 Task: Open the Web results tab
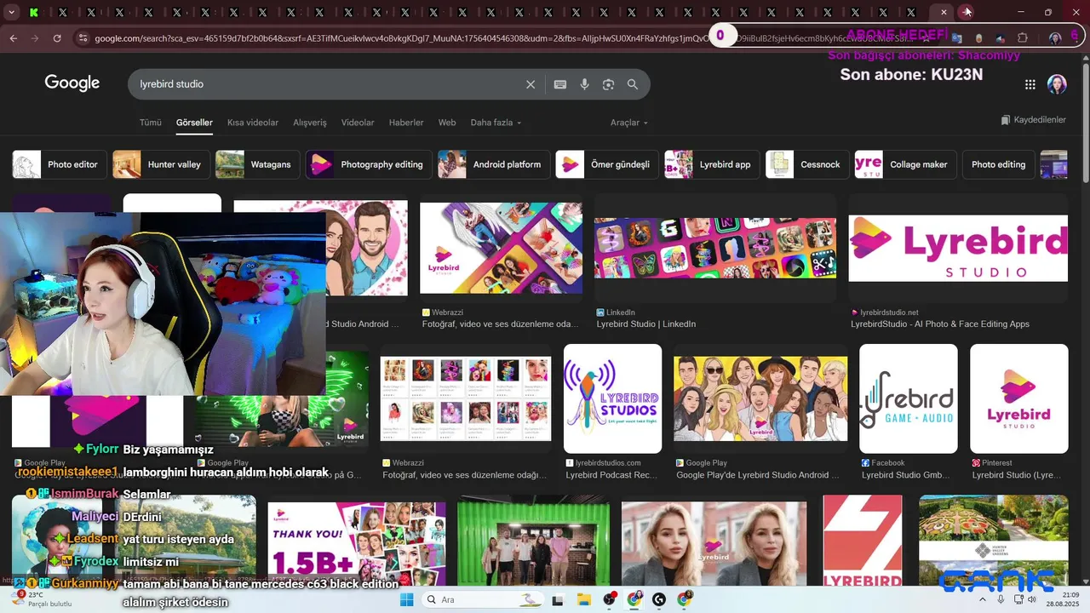pos(447,123)
